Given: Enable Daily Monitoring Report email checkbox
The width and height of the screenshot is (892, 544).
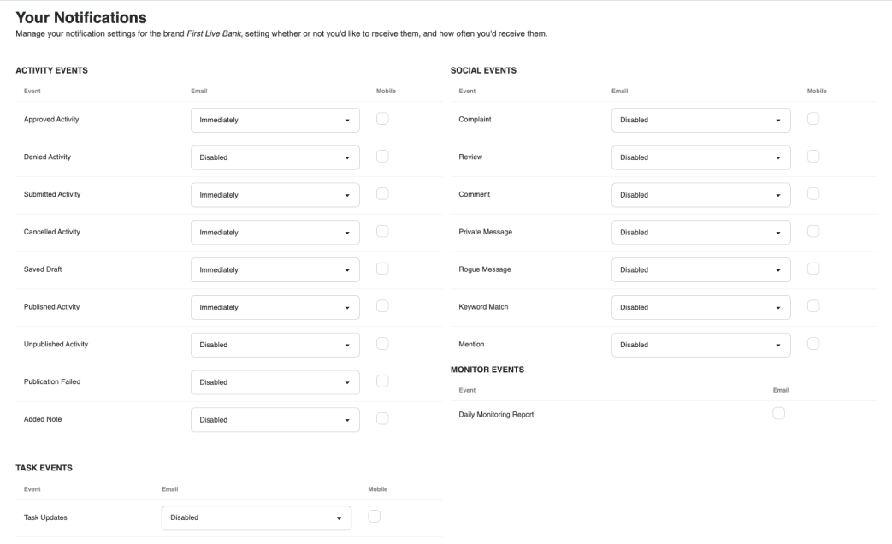Looking at the screenshot, I should click(x=778, y=413).
